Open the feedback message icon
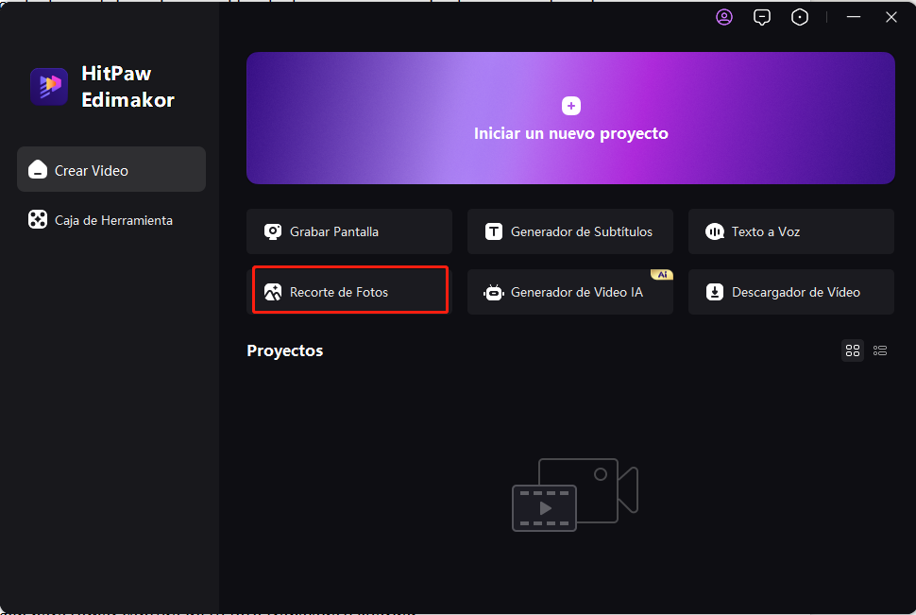 (x=762, y=17)
